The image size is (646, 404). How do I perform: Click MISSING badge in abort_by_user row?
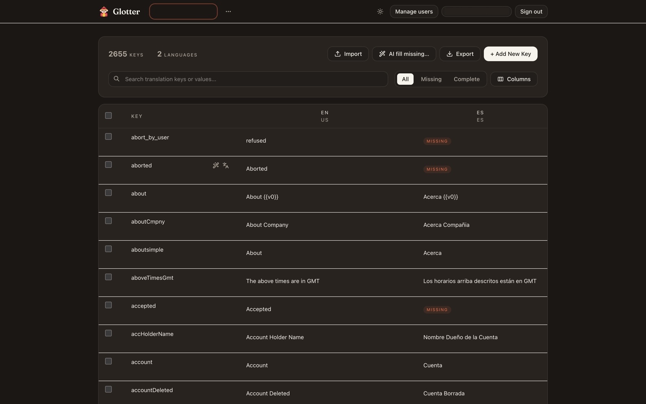pos(437,141)
